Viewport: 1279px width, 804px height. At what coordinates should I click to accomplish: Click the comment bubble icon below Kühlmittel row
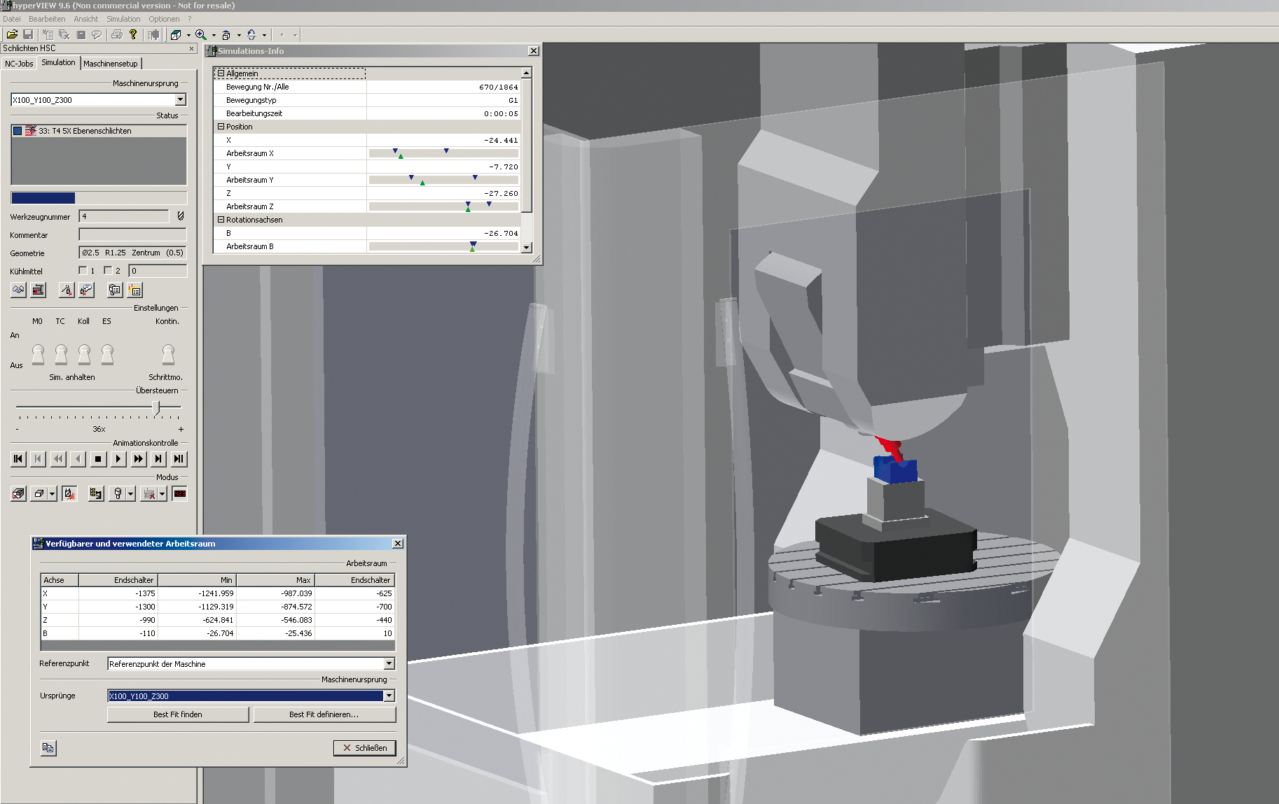(86, 290)
